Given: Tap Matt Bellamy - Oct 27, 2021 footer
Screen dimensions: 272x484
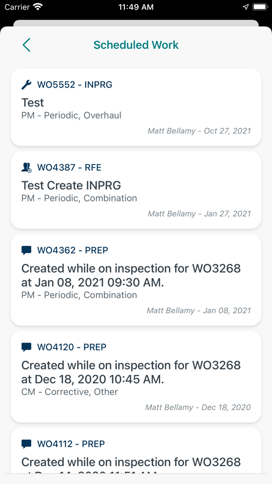Looking at the screenshot, I should (199, 131).
